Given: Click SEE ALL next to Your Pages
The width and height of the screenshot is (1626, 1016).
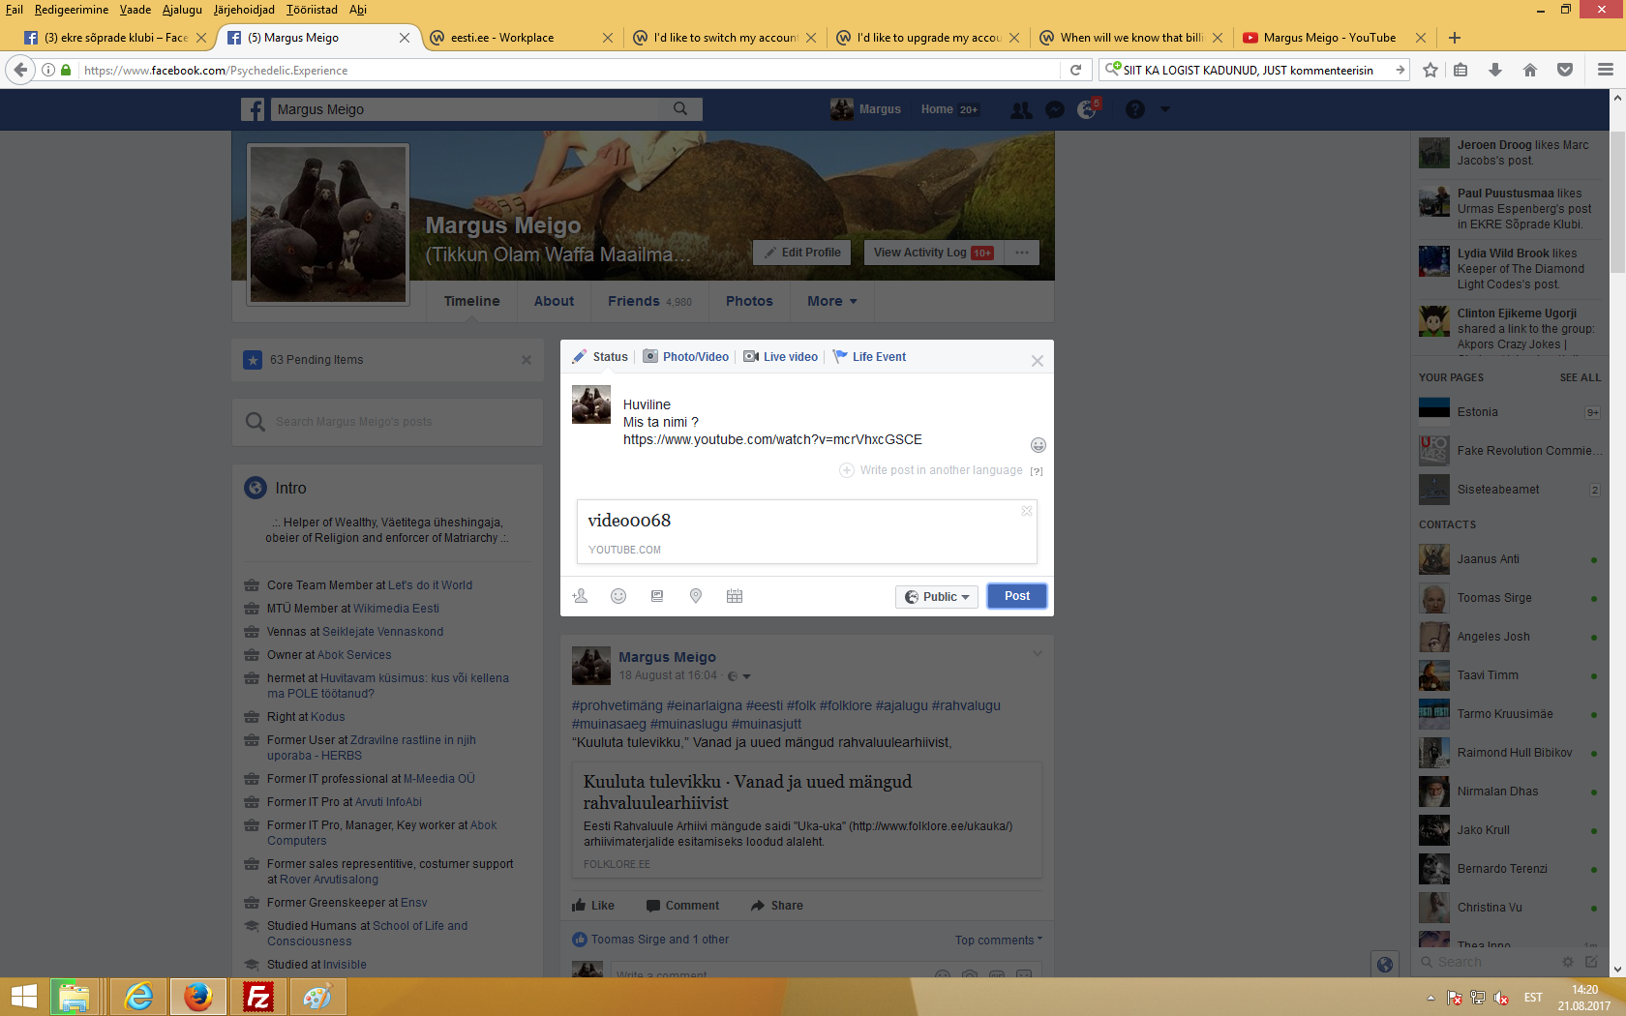Looking at the screenshot, I should coord(1581,377).
